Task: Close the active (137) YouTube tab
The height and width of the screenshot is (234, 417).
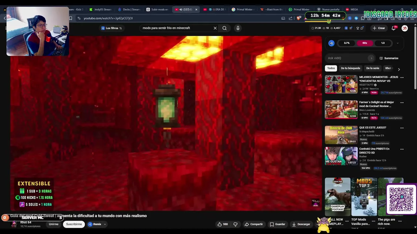Action: click(196, 9)
